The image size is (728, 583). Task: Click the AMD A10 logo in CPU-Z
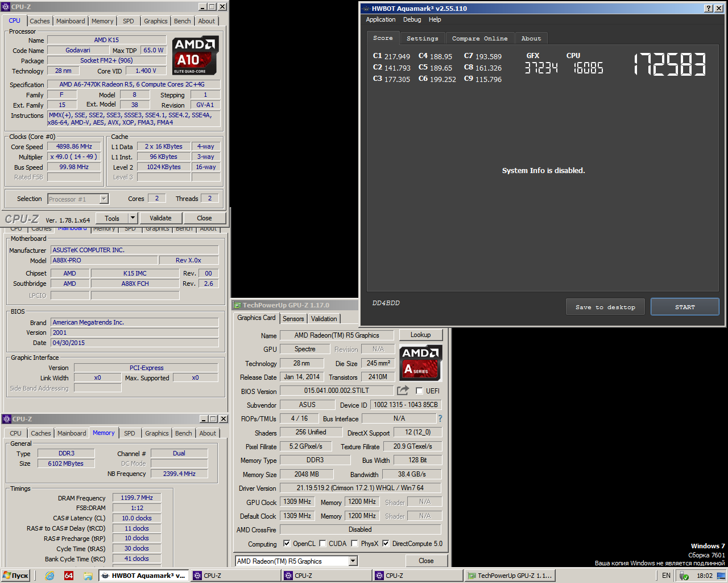point(196,56)
